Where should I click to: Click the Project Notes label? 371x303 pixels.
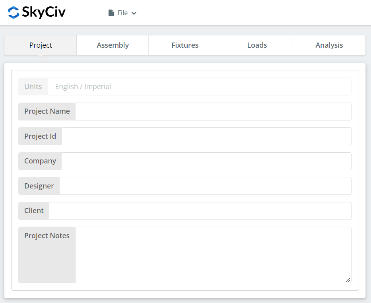[47, 236]
